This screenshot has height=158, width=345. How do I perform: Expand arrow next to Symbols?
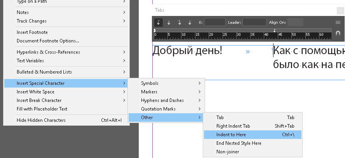point(200,83)
